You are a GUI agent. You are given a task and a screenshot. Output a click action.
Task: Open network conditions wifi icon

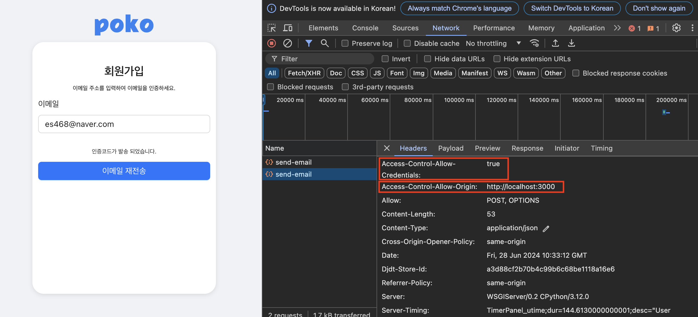pos(534,43)
